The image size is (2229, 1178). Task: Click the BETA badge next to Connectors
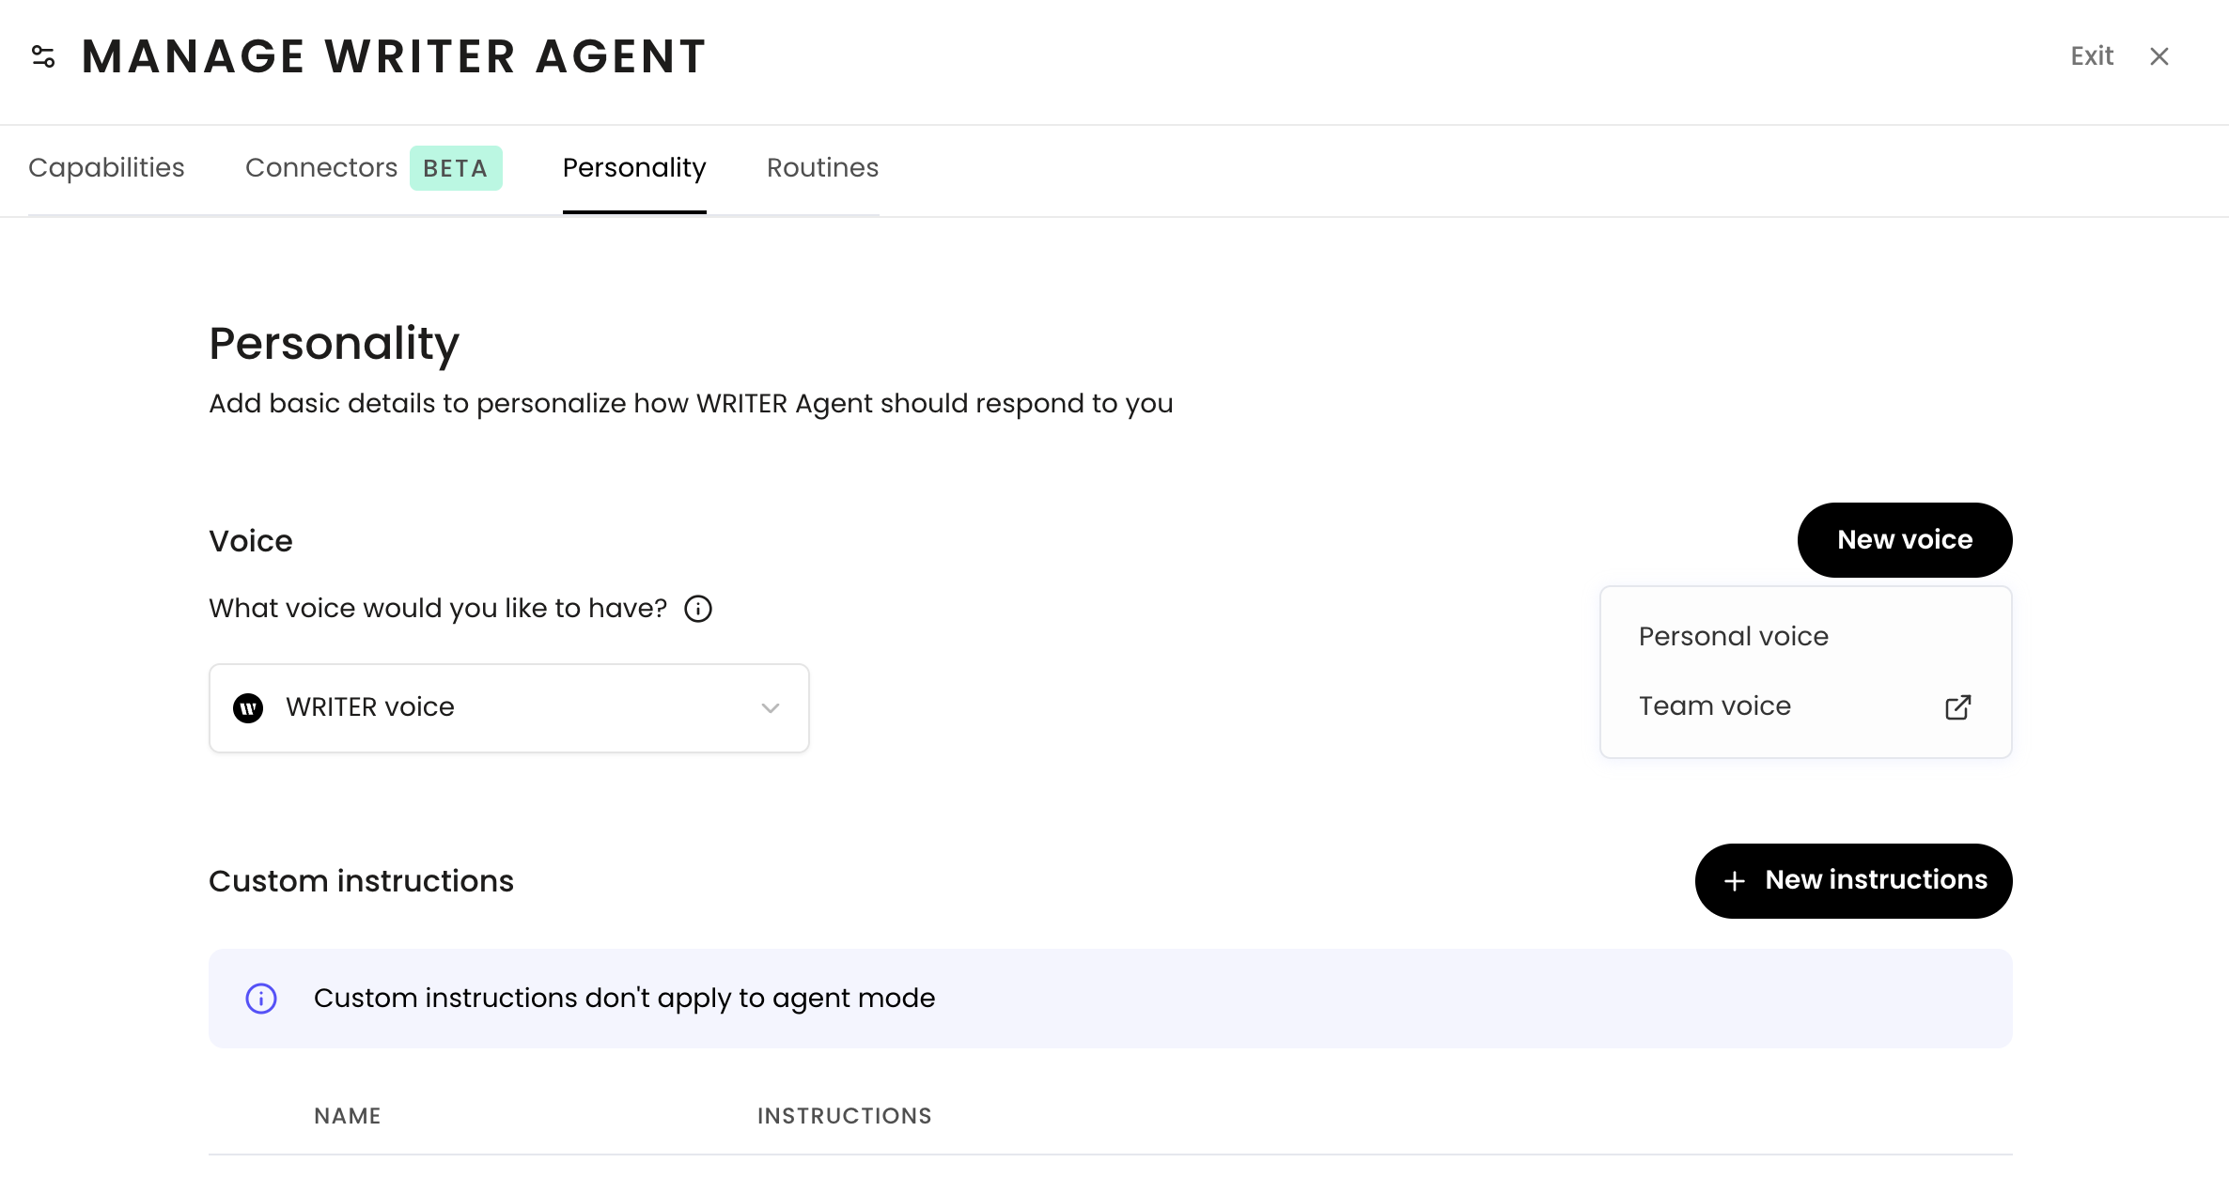[456, 168]
